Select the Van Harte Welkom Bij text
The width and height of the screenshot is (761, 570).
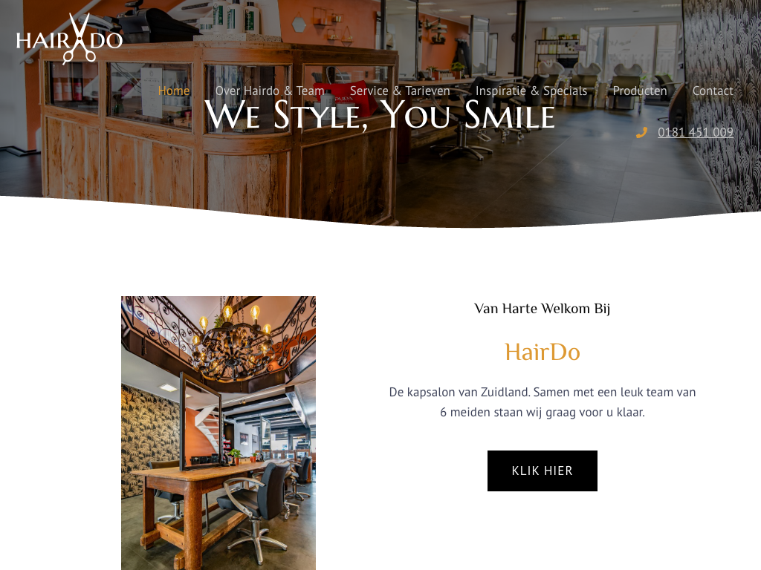coord(542,309)
